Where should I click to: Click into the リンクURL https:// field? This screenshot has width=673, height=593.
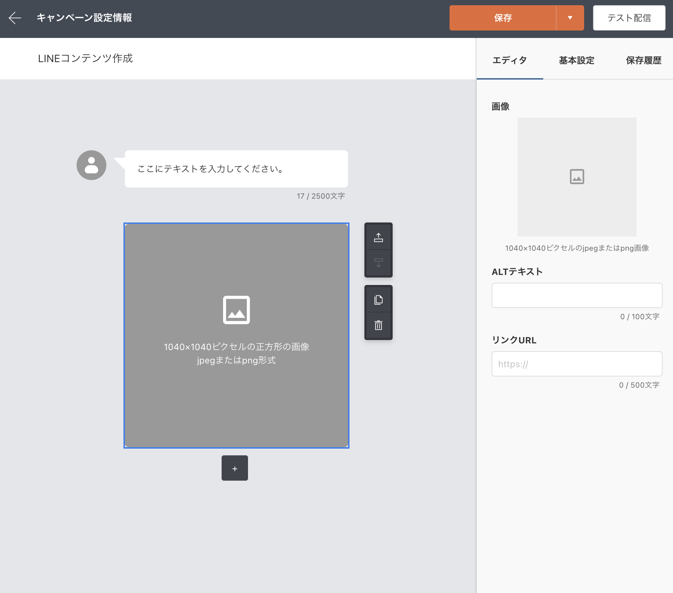(x=577, y=364)
